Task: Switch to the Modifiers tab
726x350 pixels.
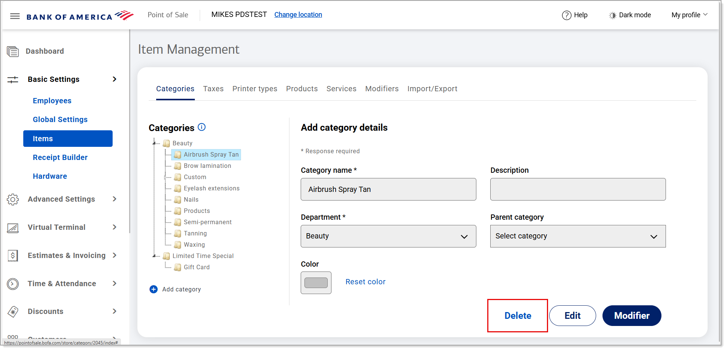Action: 382,89
